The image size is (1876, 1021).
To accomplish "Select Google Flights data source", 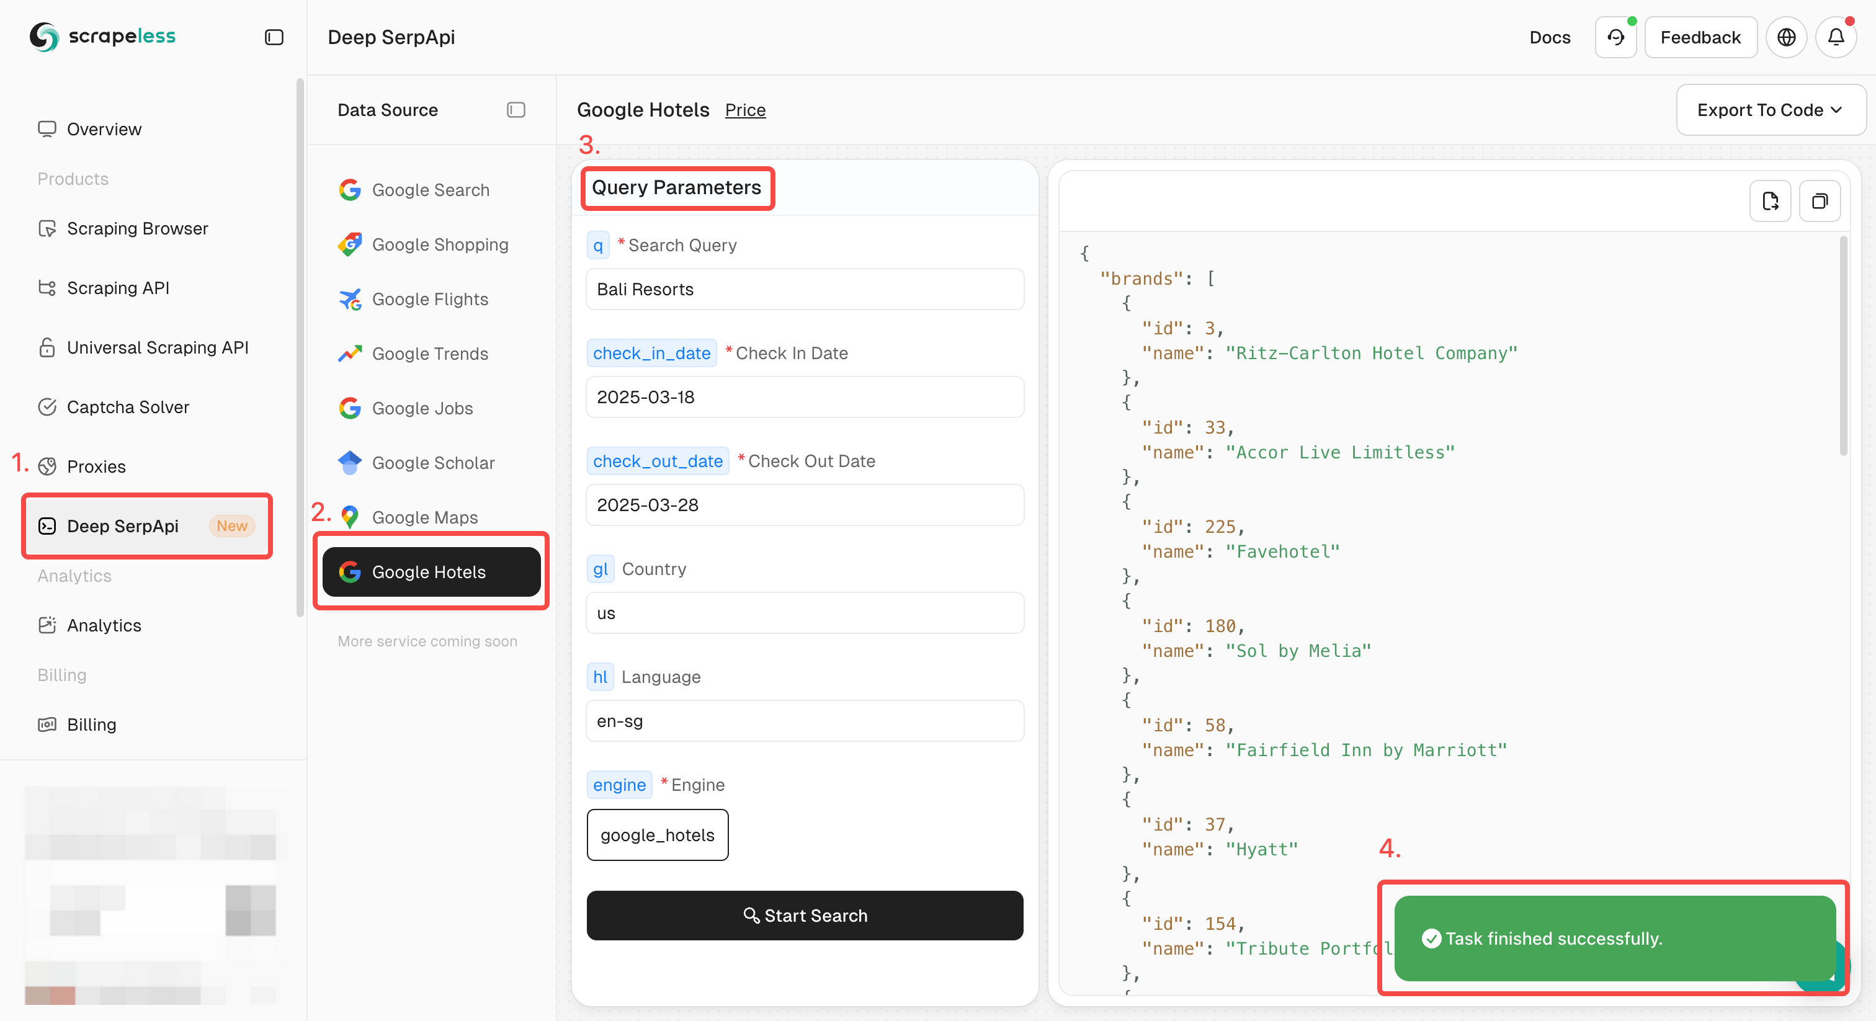I will pyautogui.click(x=431, y=300).
